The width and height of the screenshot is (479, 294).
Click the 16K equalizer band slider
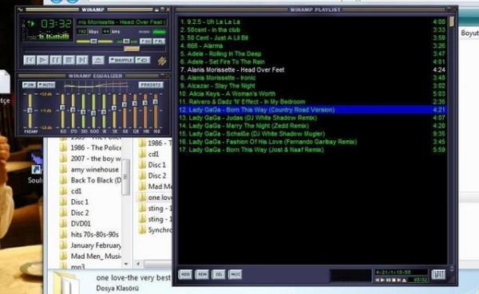tap(156, 111)
